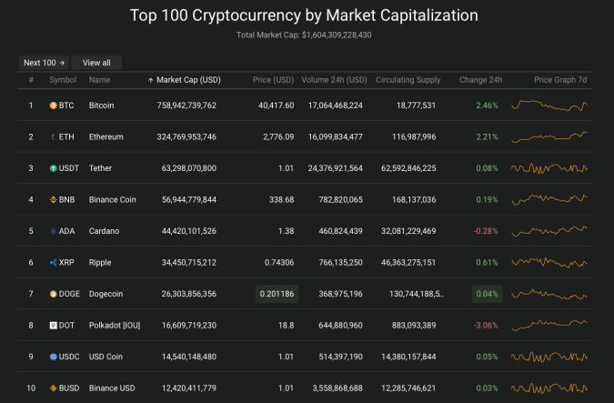Click the Top 100 Cryptocurrency page title
The height and width of the screenshot is (403, 614).
[304, 15]
